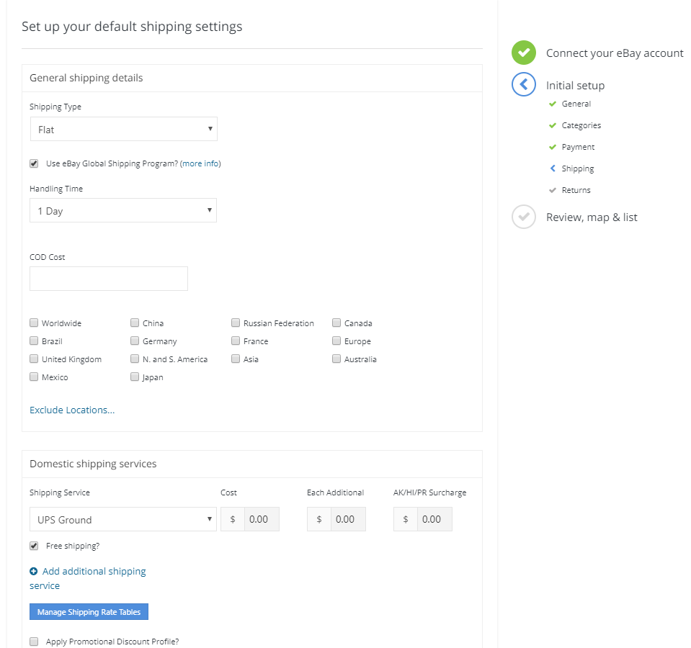The image size is (691, 648).
Task: Open the Shipping Type dropdown
Action: point(123,130)
